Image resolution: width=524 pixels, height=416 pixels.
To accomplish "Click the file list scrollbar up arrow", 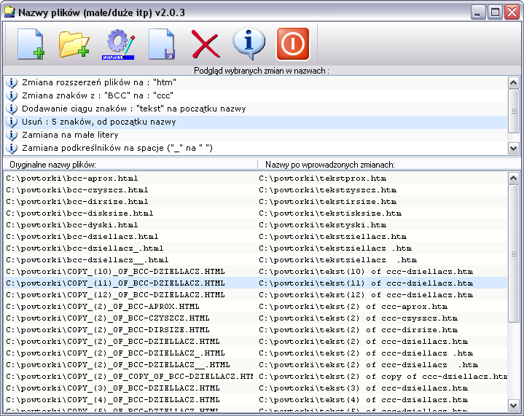I will [514, 178].
